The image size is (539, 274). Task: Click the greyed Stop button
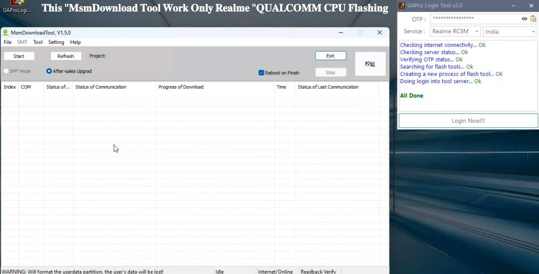(330, 72)
